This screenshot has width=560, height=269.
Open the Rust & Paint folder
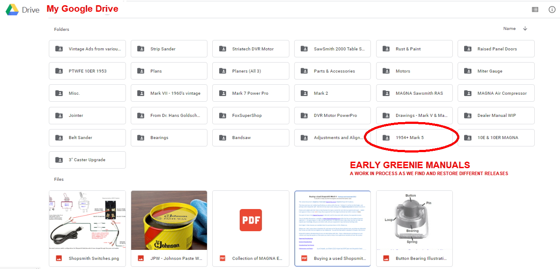[x=414, y=49]
